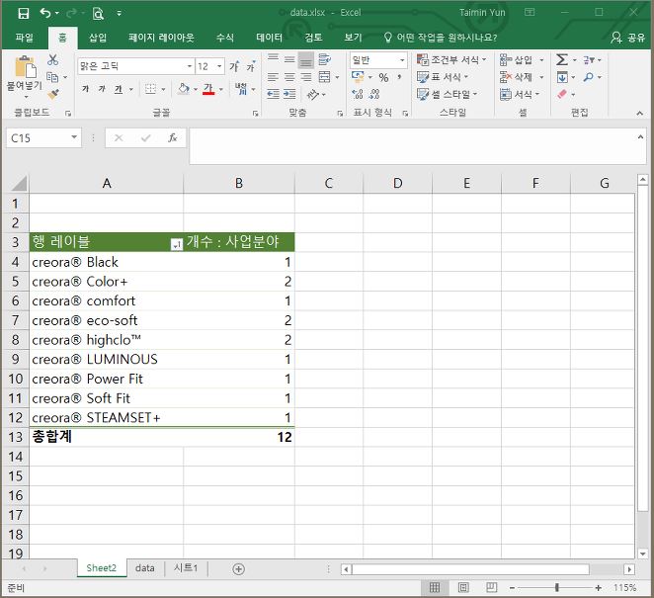Increase decimal places
This screenshot has width=654, height=598.
[358, 95]
